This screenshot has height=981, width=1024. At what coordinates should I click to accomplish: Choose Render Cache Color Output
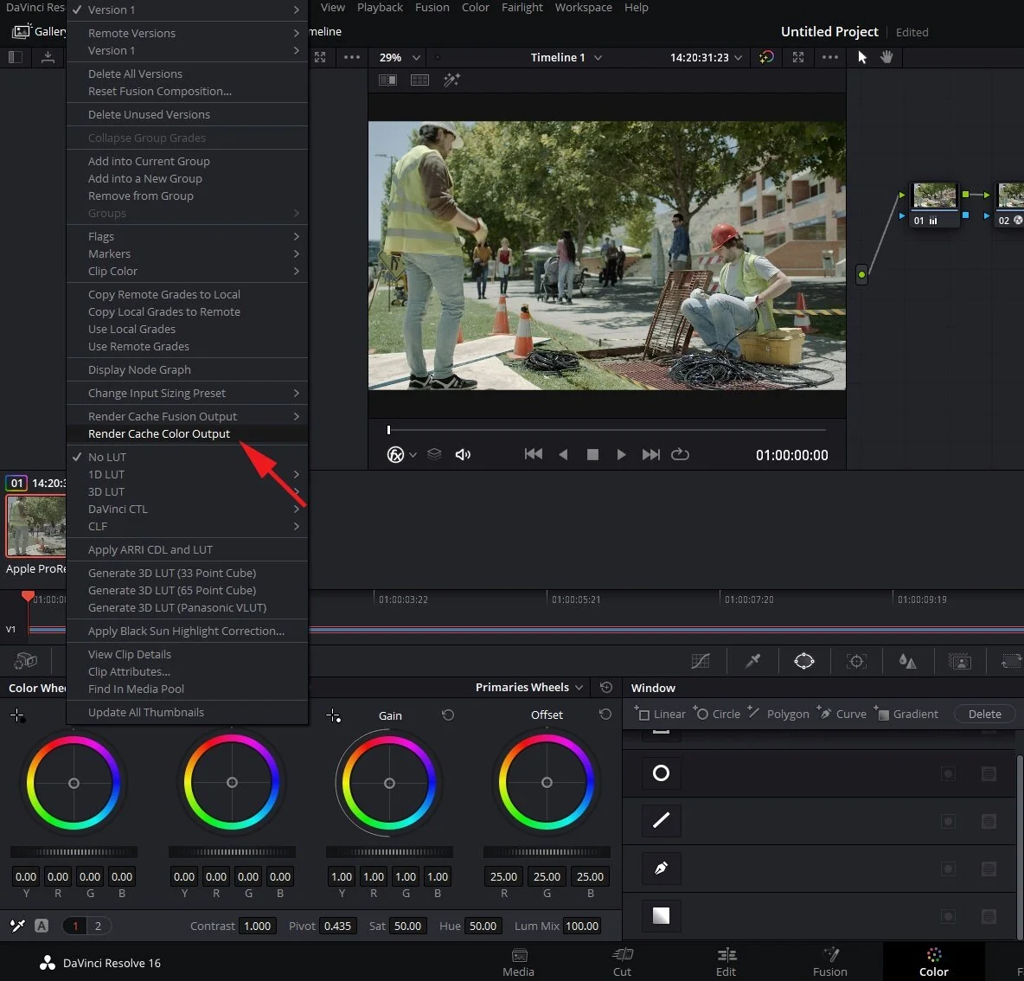point(159,433)
